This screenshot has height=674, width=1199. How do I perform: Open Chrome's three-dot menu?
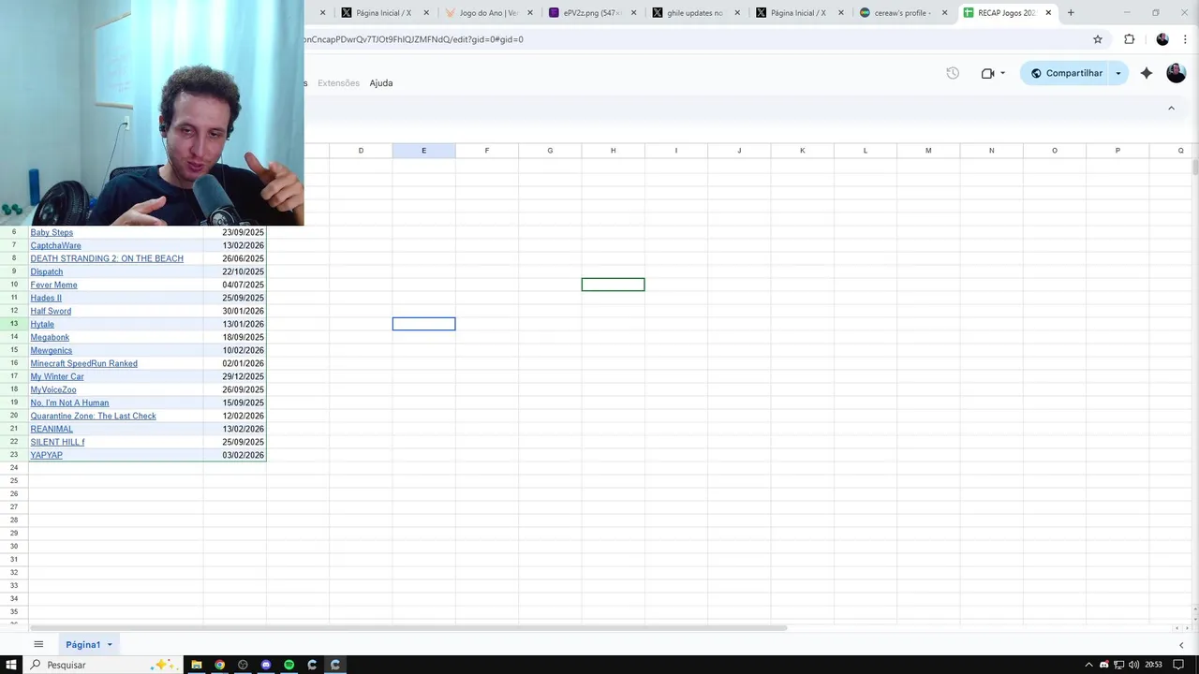pos(1185,39)
